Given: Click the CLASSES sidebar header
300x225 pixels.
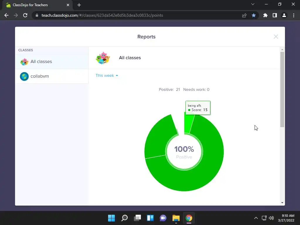Looking at the screenshot, I should [x=26, y=50].
